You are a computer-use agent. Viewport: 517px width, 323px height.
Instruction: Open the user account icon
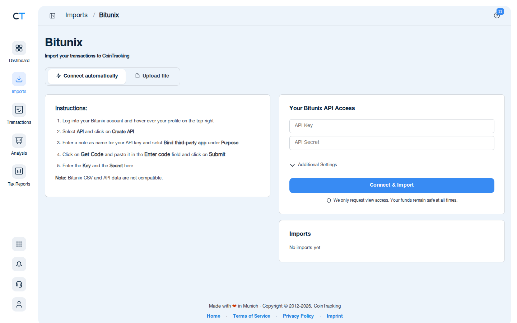(x=19, y=304)
